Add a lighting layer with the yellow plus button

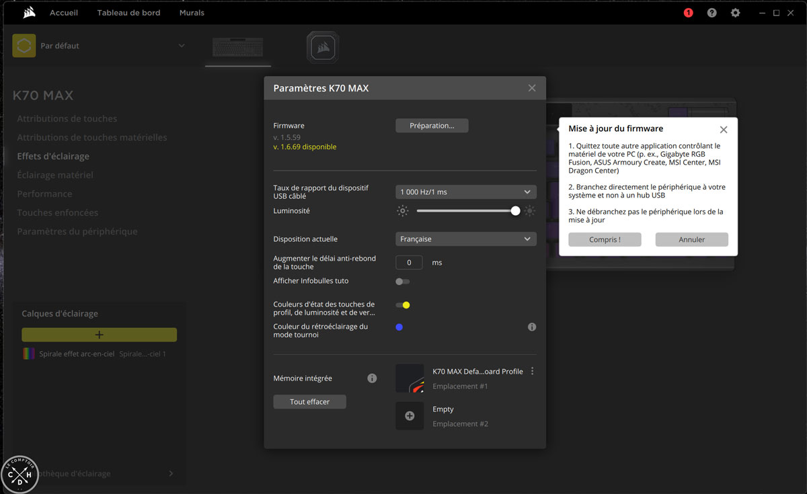tap(99, 334)
